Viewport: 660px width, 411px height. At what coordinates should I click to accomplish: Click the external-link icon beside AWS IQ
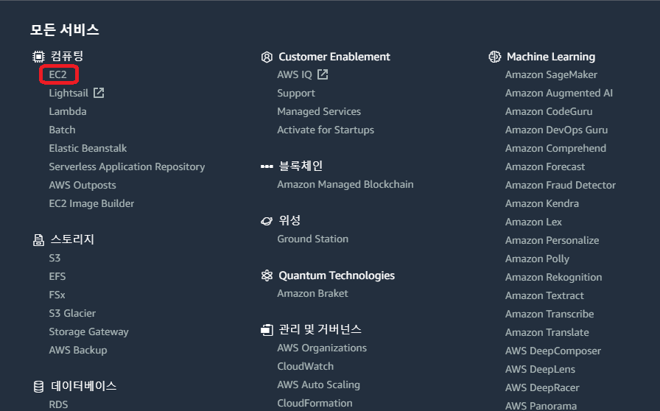(323, 74)
